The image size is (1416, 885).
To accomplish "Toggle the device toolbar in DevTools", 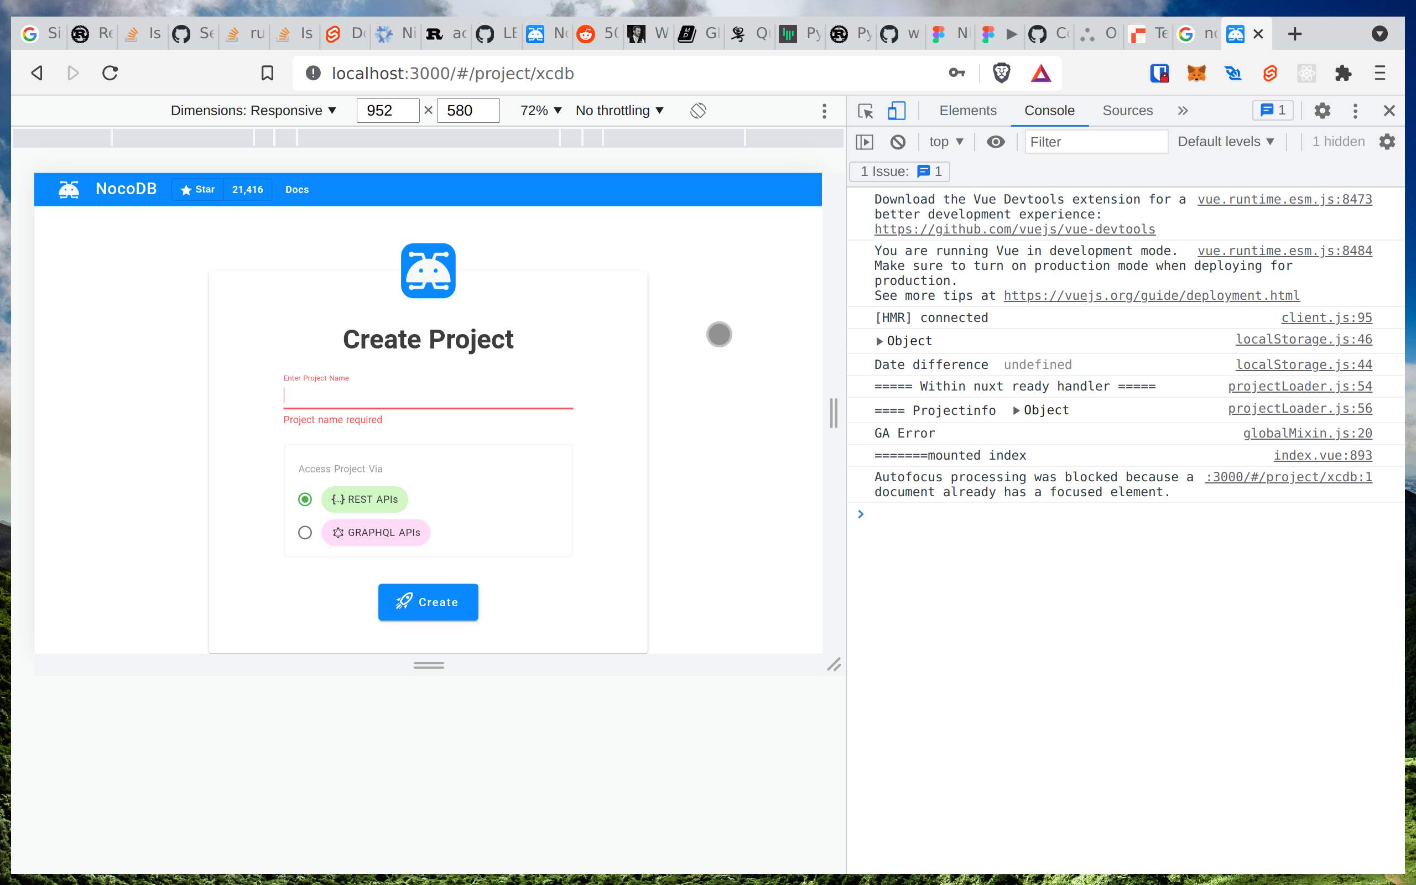I will 896,111.
